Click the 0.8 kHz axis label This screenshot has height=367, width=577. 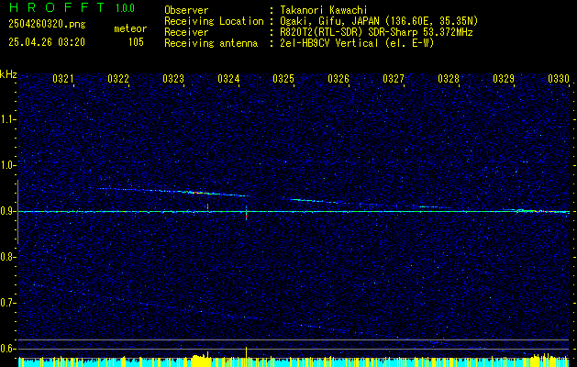coord(7,257)
